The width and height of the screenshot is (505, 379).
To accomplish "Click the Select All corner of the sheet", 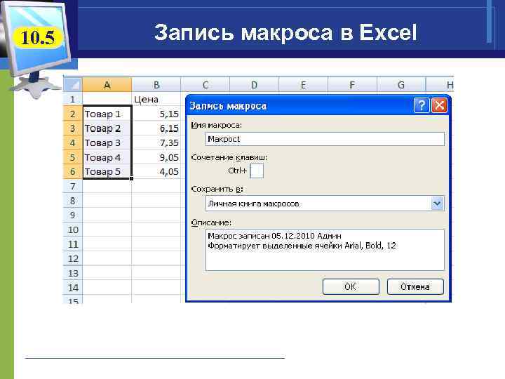I will pyautogui.click(x=73, y=85).
